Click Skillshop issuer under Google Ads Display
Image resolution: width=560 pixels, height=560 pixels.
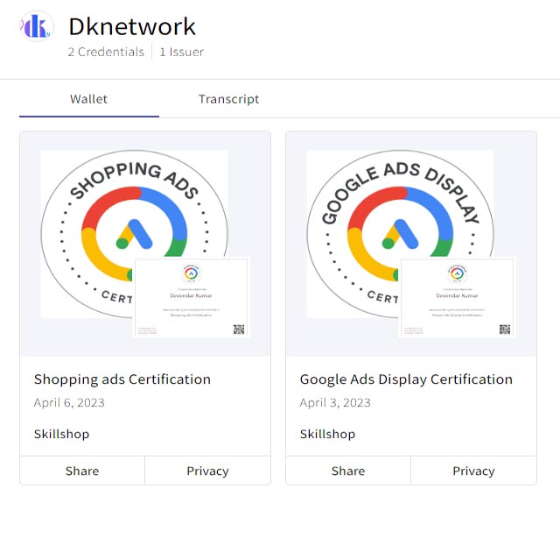pos(327,434)
